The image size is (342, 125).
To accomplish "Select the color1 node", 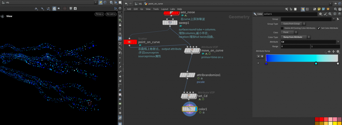I will pos(190,109).
